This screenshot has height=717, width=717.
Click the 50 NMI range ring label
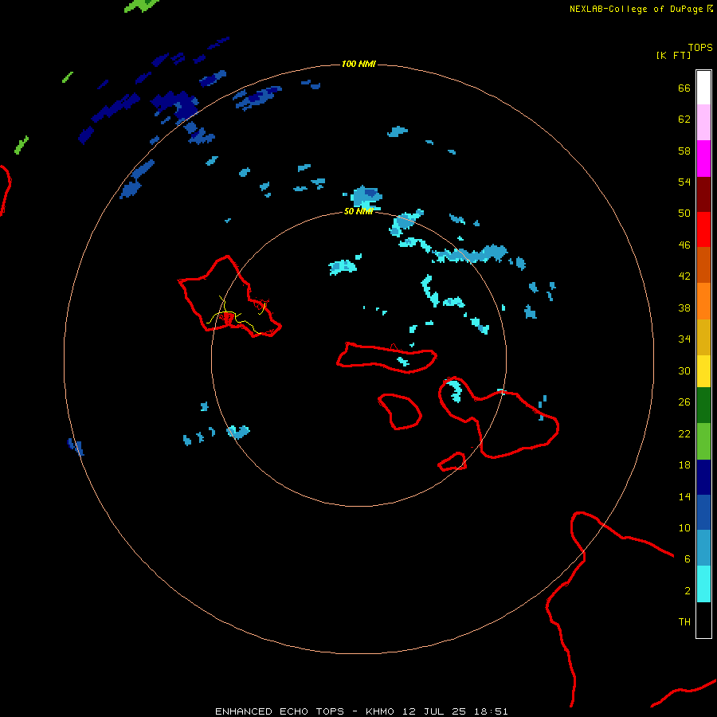358,211
